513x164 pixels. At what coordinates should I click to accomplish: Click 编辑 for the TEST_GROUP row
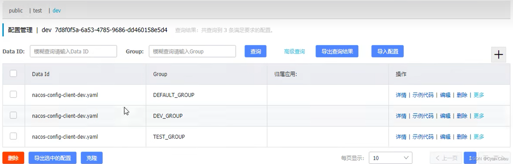pos(445,137)
